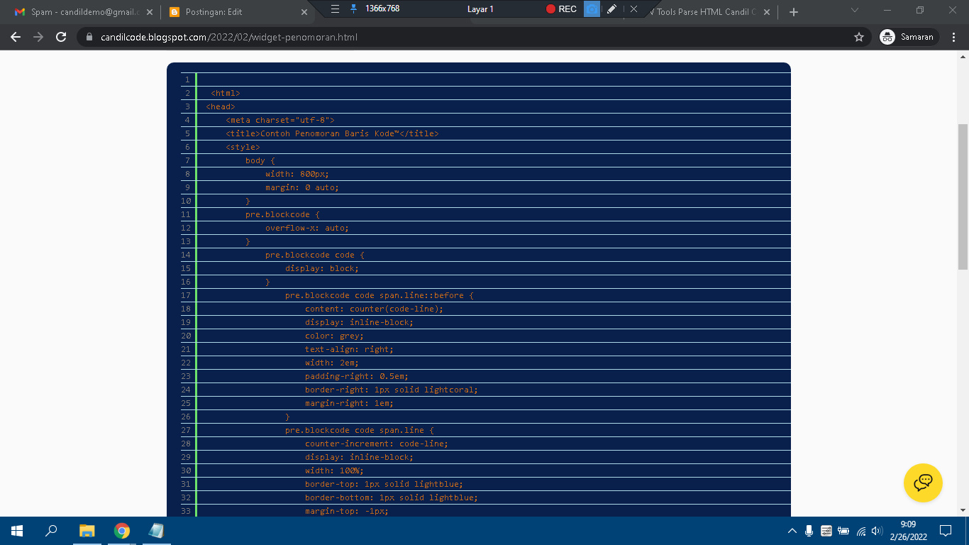Open Chrome from the taskbar
This screenshot has width=969, height=545.
click(122, 531)
